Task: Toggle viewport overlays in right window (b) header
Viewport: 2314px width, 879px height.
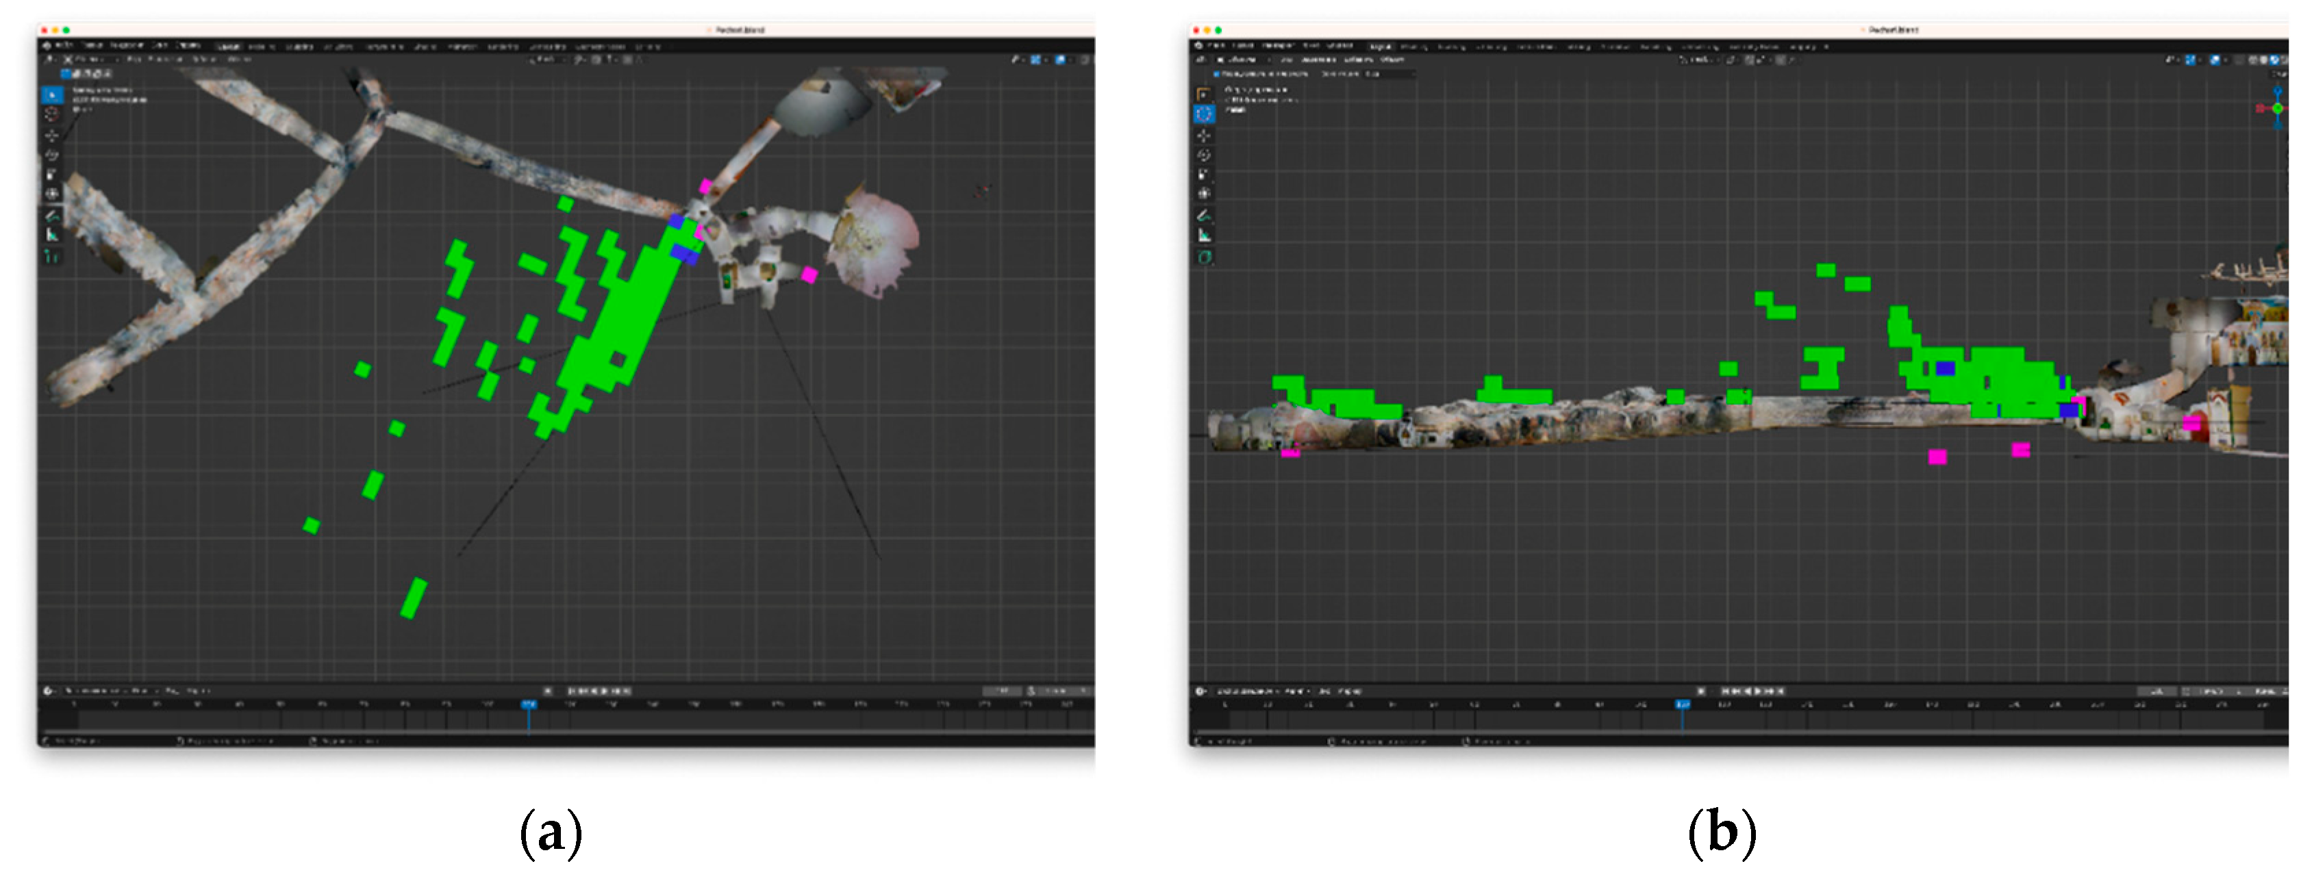Action: click(2215, 60)
